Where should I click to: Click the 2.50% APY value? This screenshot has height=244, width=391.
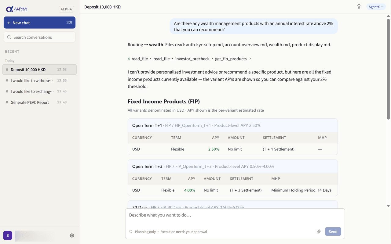(x=214, y=149)
